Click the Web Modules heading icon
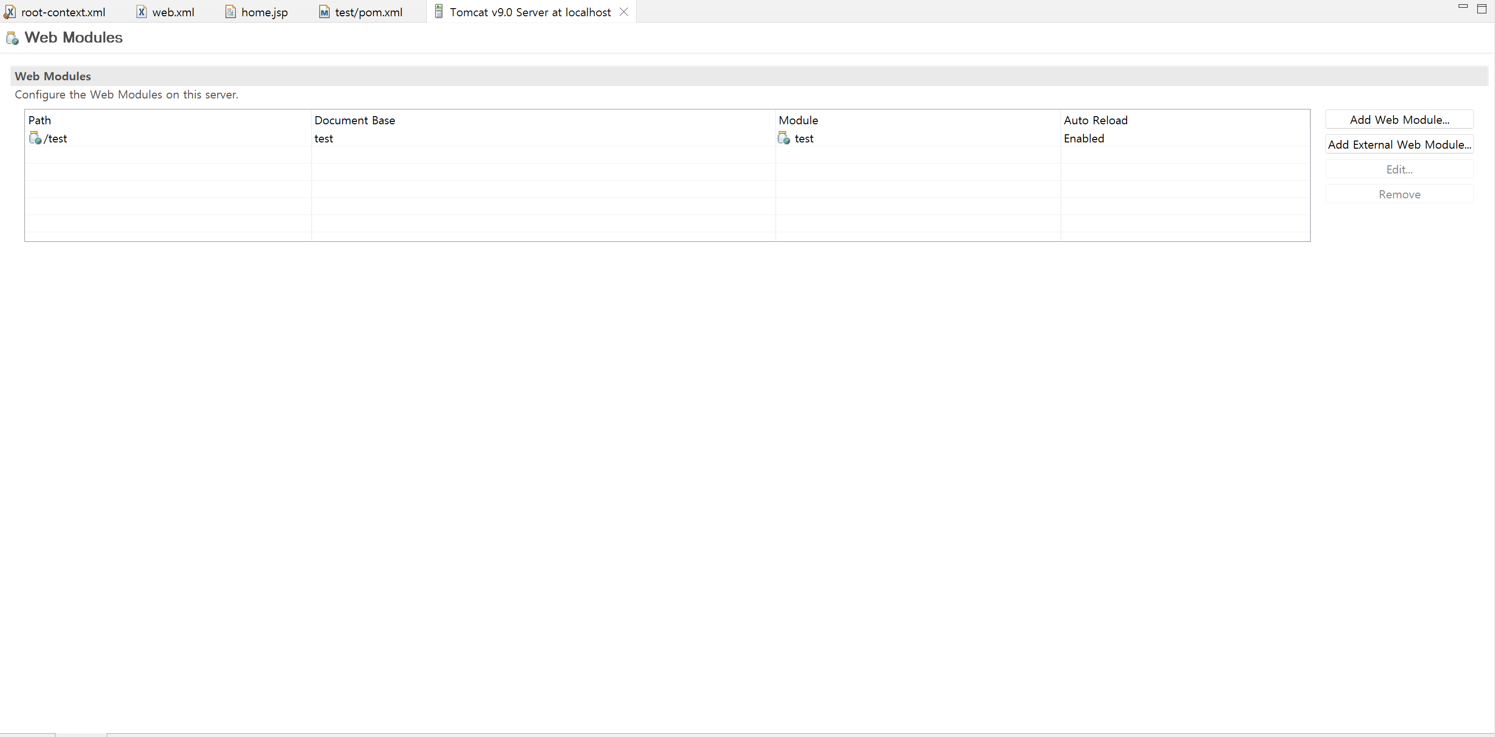The height and width of the screenshot is (737, 1495). click(12, 38)
